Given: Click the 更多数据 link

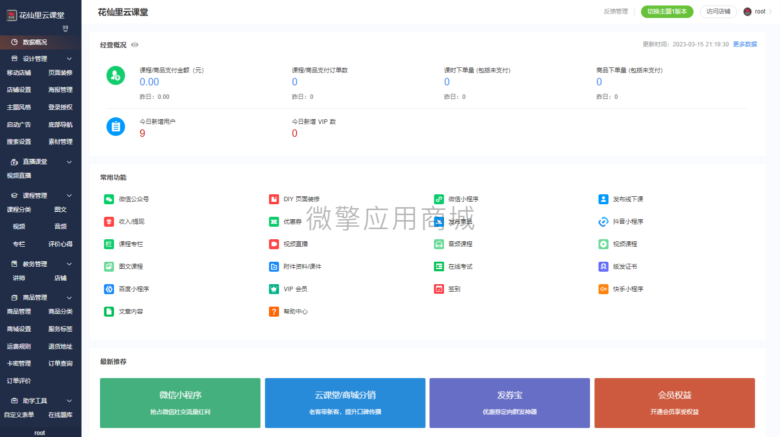Looking at the screenshot, I should pos(745,44).
